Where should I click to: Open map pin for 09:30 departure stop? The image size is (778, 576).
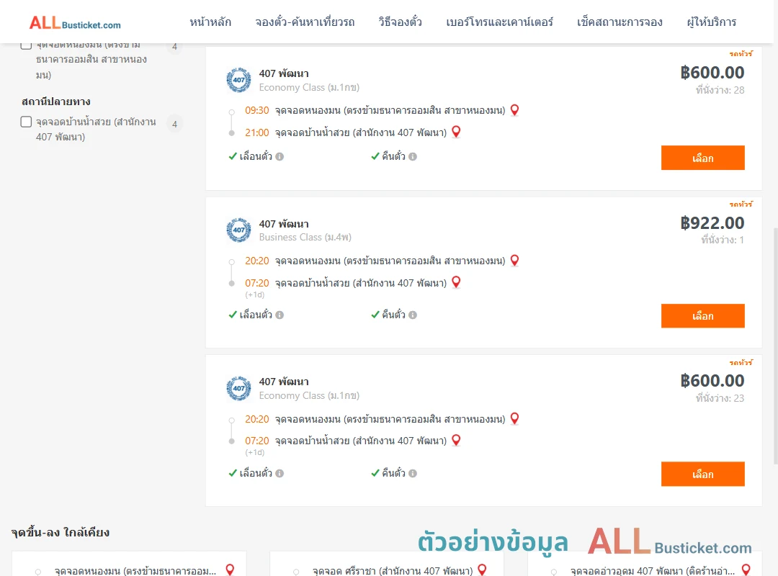click(514, 110)
